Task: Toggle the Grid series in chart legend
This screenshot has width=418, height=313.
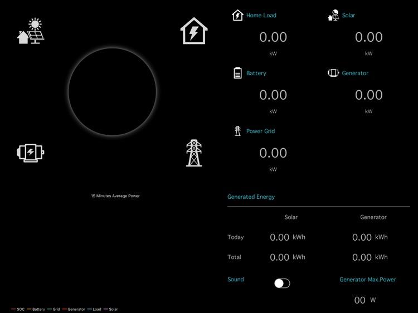Action: [x=54, y=309]
